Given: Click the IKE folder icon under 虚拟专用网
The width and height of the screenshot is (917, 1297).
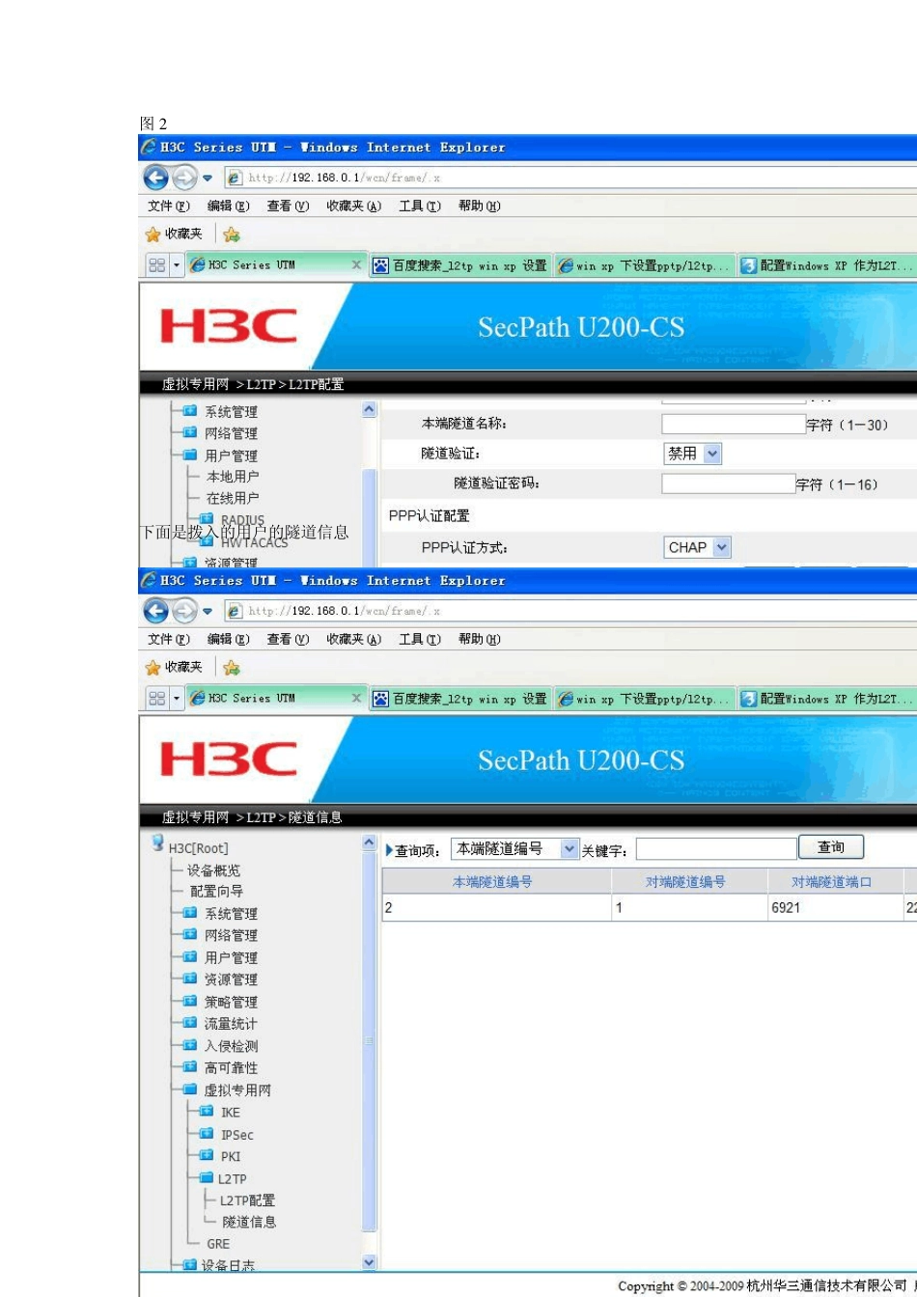Looking at the screenshot, I should (x=207, y=1112).
